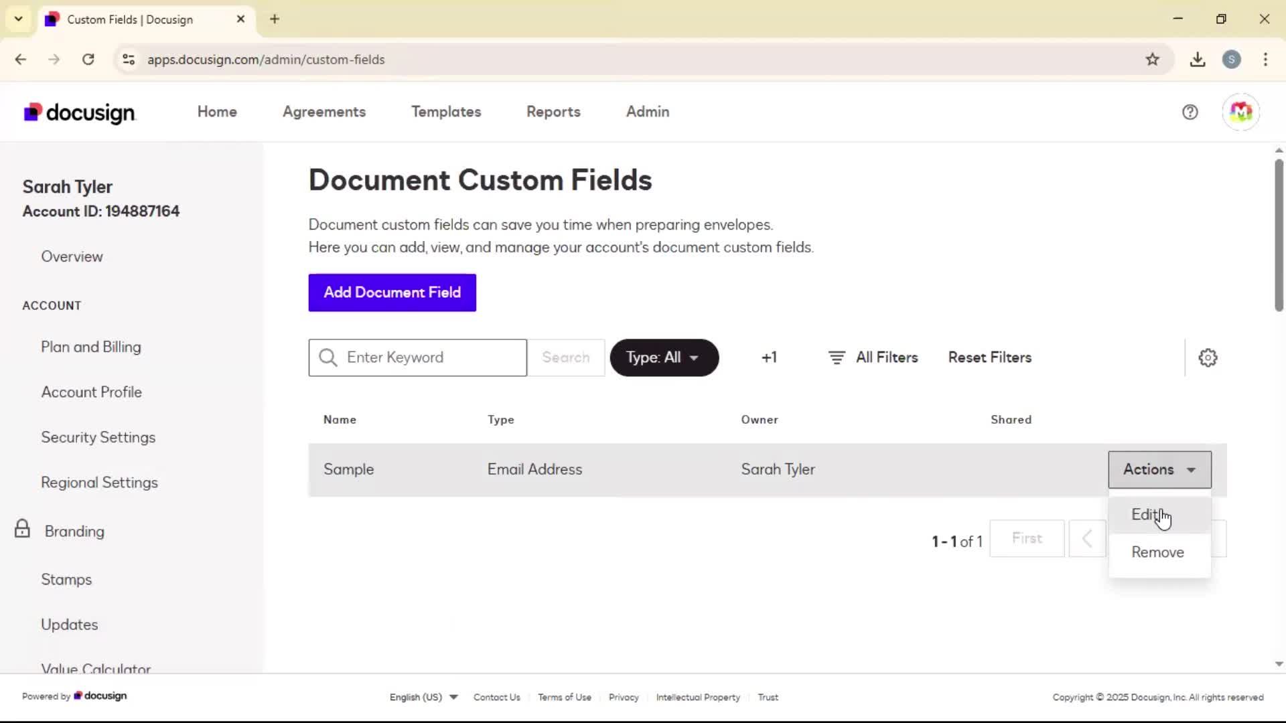
Task: Click the Contact Us footer link
Action: click(497, 697)
